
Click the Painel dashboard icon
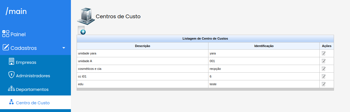(x=6, y=34)
